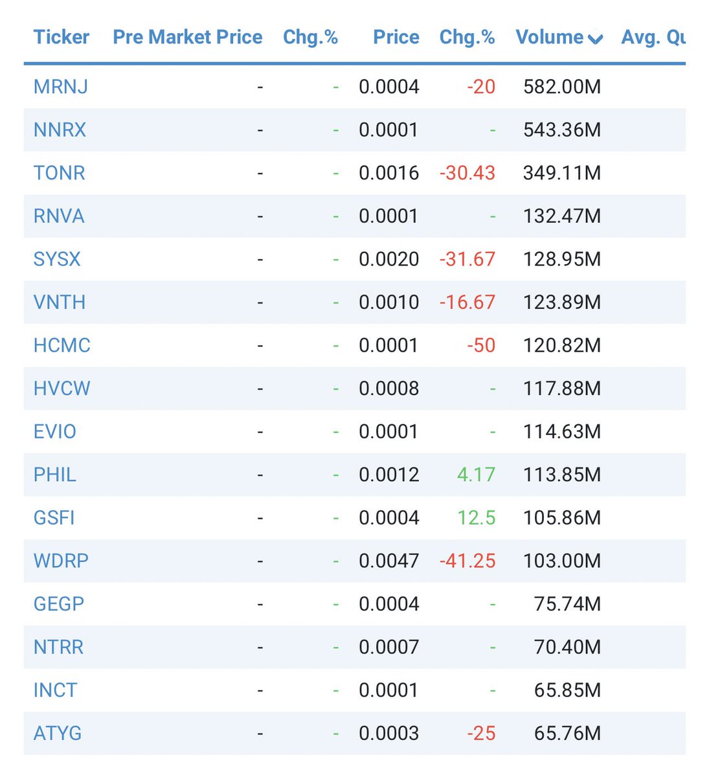
Task: Select the 128.95M volume cell
Action: coord(562,259)
